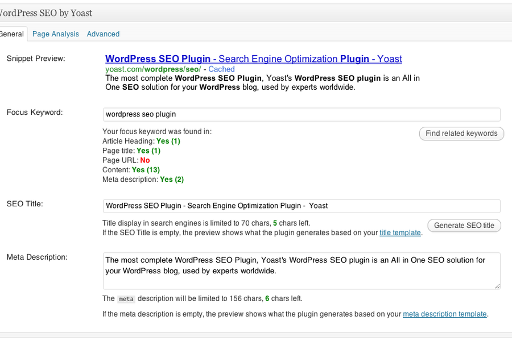Click the snippet preview title link

(x=253, y=59)
